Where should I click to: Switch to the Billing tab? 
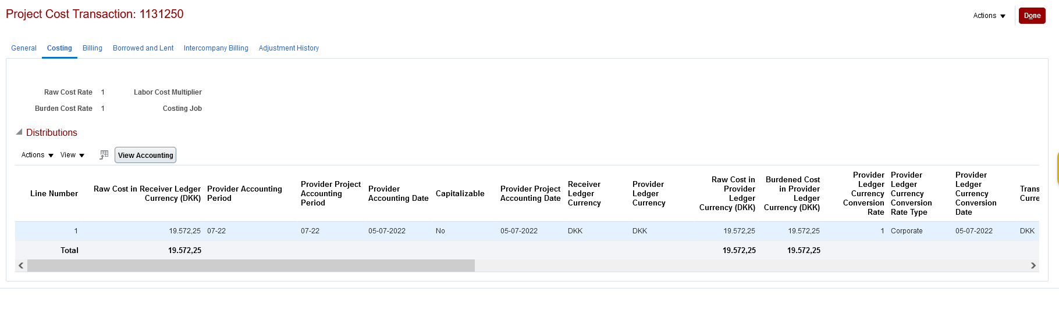click(x=93, y=48)
